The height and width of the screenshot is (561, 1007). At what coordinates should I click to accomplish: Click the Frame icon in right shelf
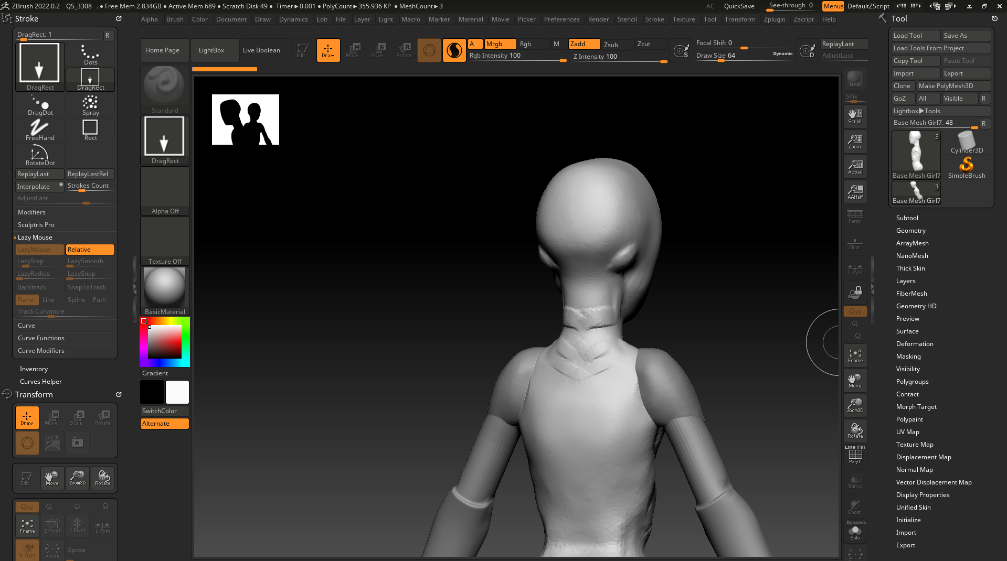(855, 355)
